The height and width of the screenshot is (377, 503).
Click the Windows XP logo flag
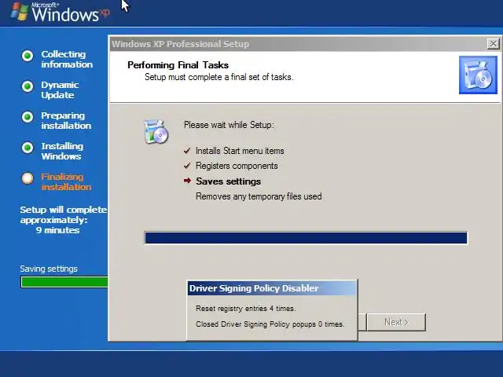[x=19, y=12]
